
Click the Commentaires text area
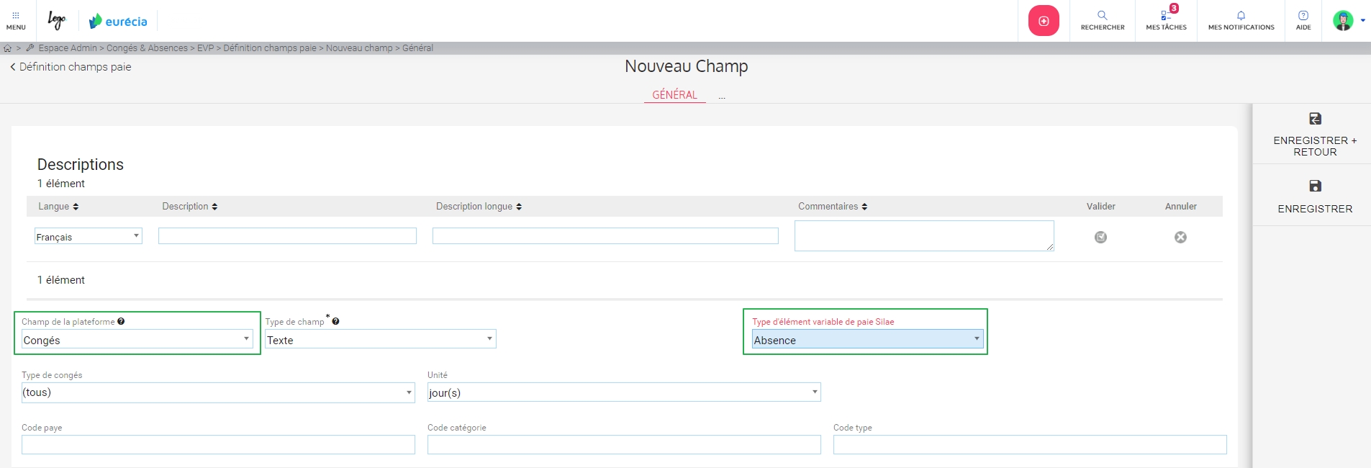pos(924,236)
